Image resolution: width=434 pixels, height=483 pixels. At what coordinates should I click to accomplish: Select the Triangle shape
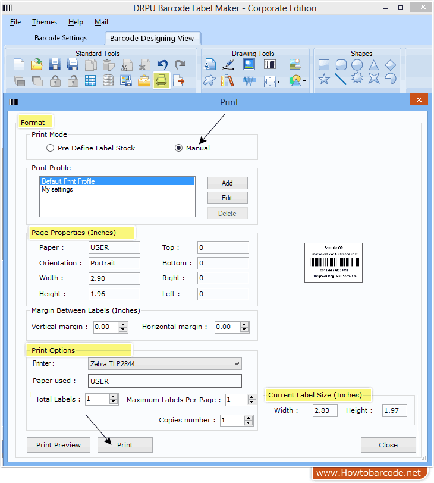(x=374, y=65)
